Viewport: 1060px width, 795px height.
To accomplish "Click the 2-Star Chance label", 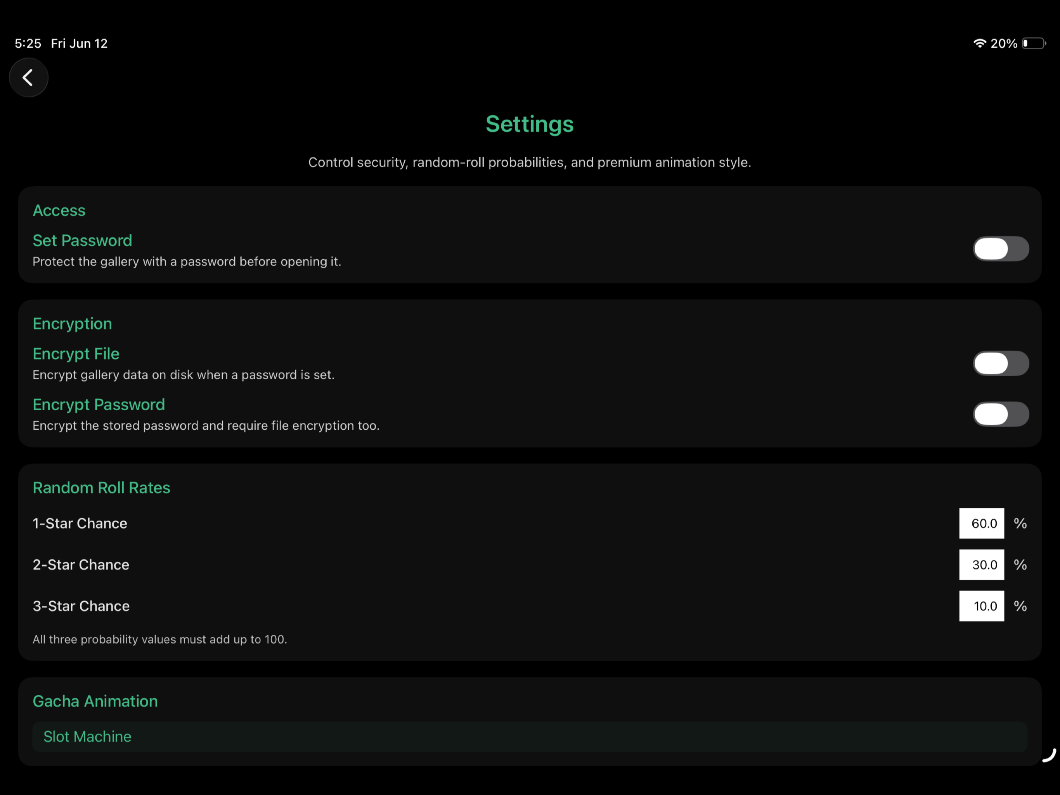I will 81,564.
